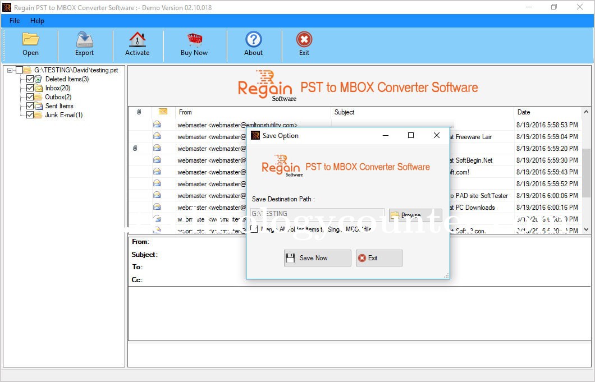Select email with subject PAD site SoftTester
The image size is (595, 382).
point(482,196)
